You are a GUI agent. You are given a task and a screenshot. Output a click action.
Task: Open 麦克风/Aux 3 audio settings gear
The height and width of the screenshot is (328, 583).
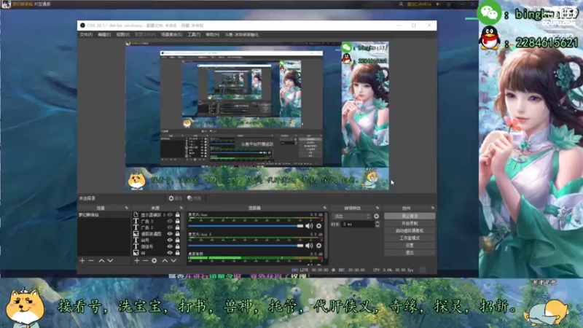click(x=318, y=246)
